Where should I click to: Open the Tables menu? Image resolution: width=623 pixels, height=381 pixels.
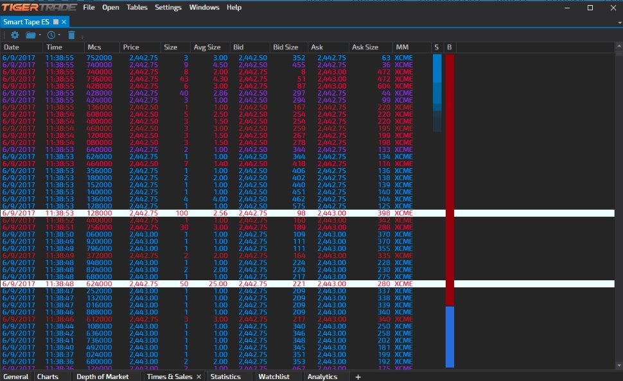coord(137,8)
